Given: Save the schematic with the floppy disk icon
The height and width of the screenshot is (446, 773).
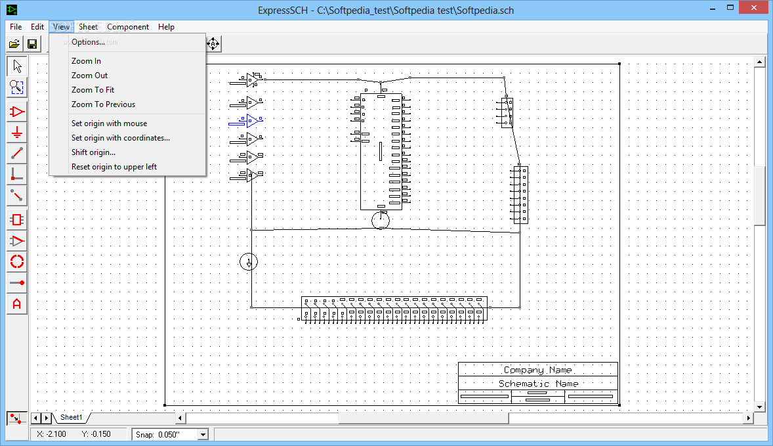Looking at the screenshot, I should (32, 44).
